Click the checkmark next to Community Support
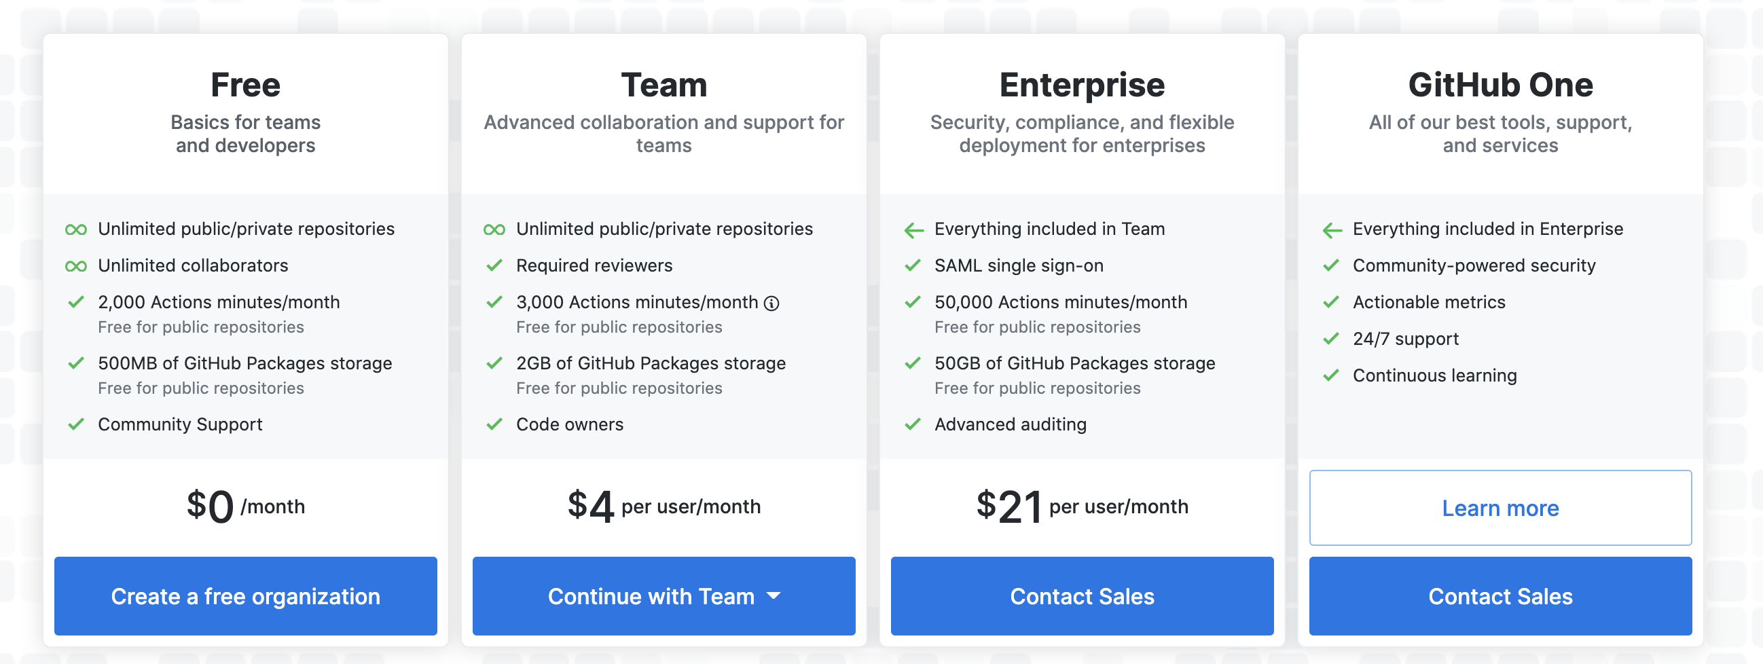 pos(76,424)
